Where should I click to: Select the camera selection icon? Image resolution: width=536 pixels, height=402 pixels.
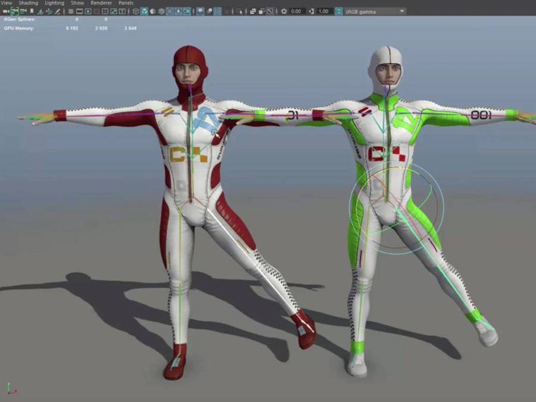click(x=6, y=11)
